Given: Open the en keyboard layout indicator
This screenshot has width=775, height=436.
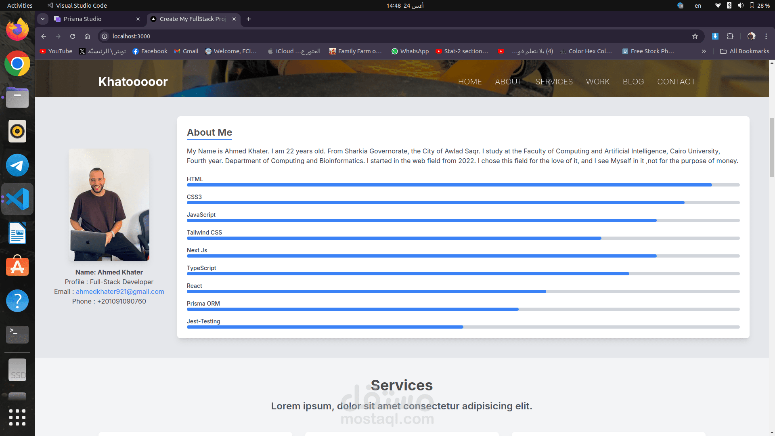Looking at the screenshot, I should coord(698,6).
